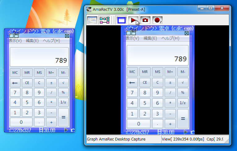Click the ± sign key in left calculator

[51, 83]
